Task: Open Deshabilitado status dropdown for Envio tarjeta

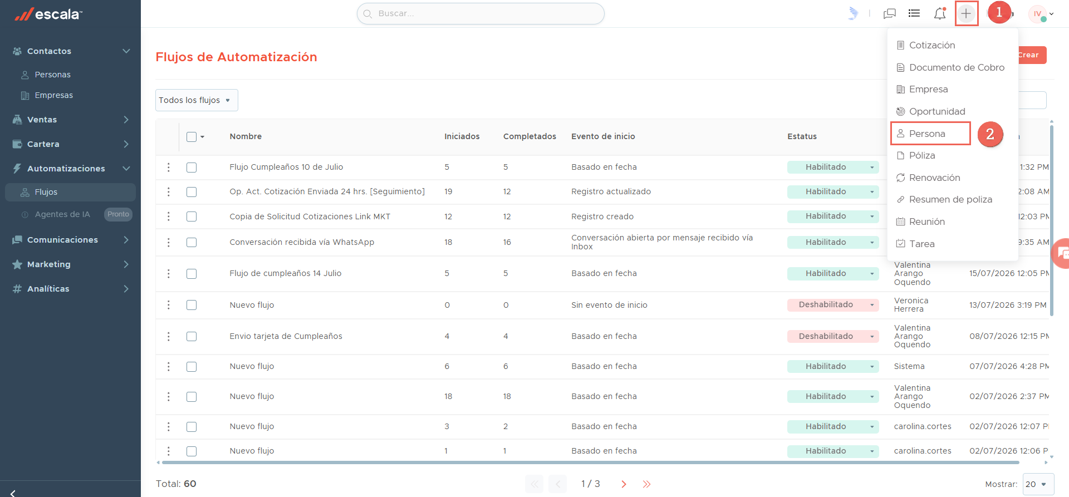Action: tap(833, 336)
